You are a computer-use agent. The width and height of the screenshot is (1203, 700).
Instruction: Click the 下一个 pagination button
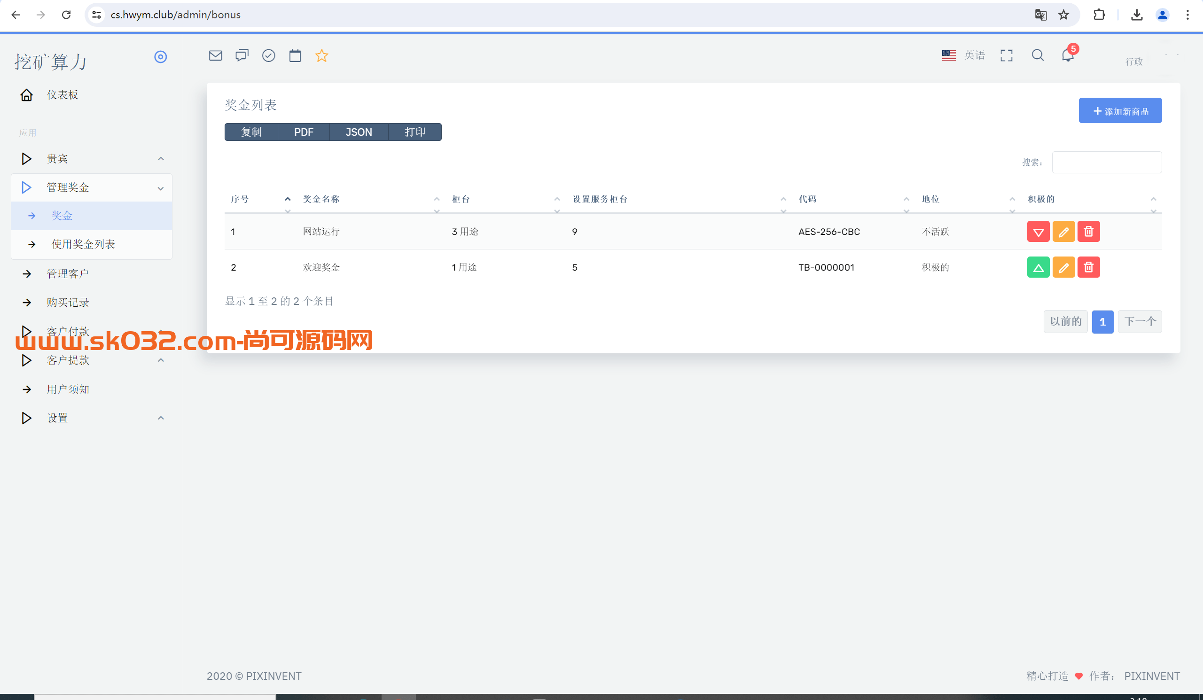click(x=1140, y=322)
